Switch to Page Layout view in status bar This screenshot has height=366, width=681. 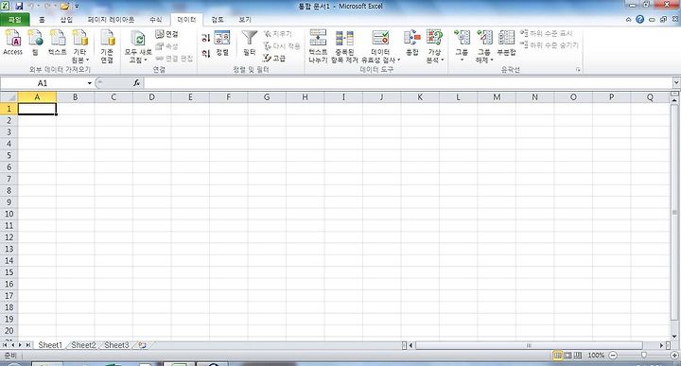coord(567,356)
